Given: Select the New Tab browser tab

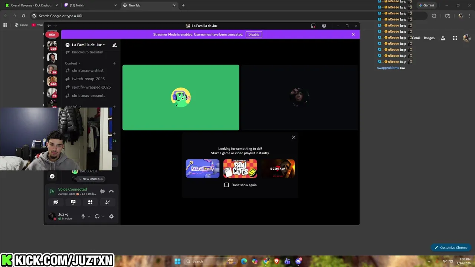Looking at the screenshot, I should click(149, 5).
